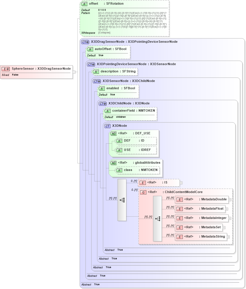Click the class attribute A icon
This screenshot has width=246, height=289.
point(119,170)
